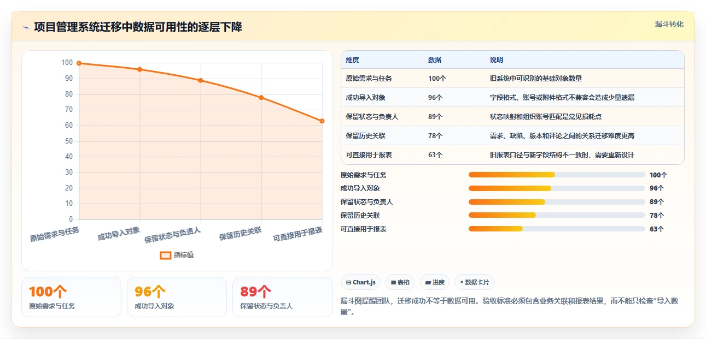Click the chart data point for 保留历史关联
The width and height of the screenshot is (706, 339).
tap(261, 98)
